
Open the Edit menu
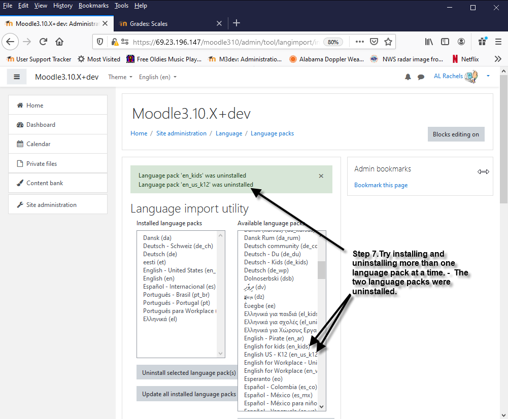pos(23,6)
